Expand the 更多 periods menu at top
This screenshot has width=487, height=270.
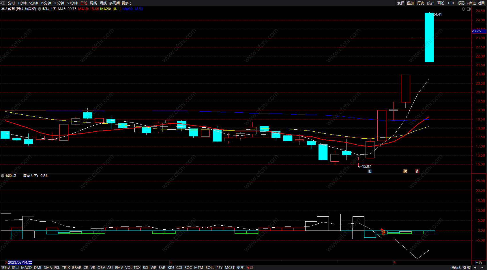pyautogui.click(x=126, y=3)
